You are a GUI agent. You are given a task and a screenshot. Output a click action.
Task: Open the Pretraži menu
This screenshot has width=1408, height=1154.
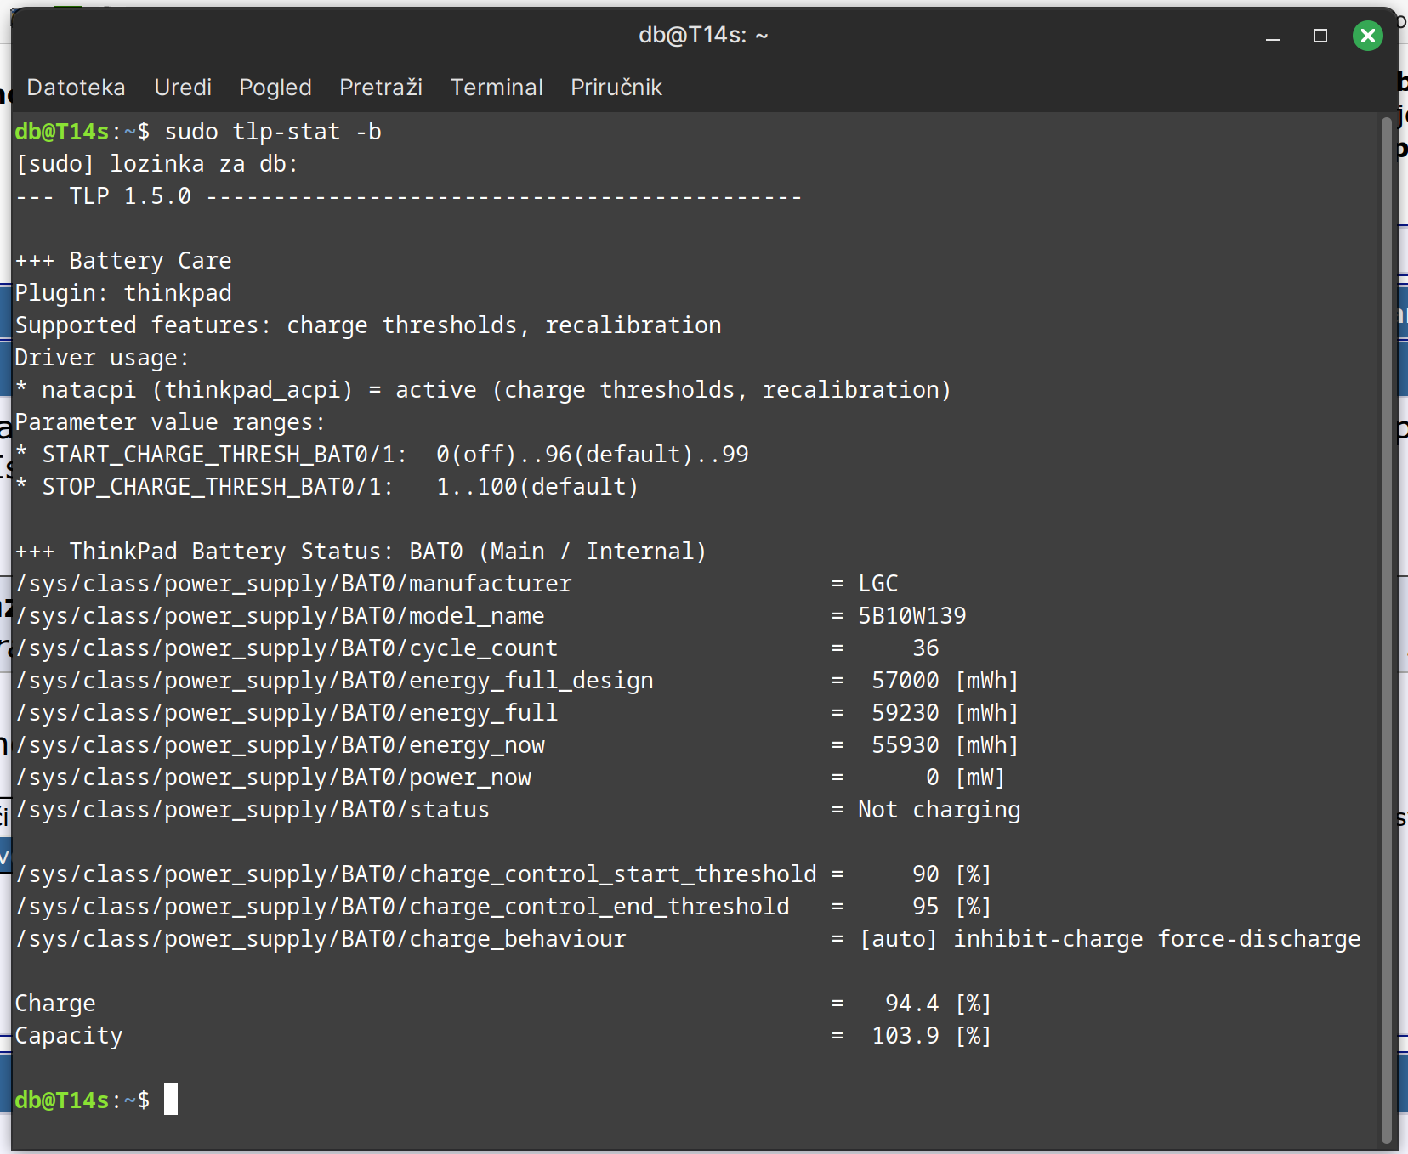pos(381,88)
